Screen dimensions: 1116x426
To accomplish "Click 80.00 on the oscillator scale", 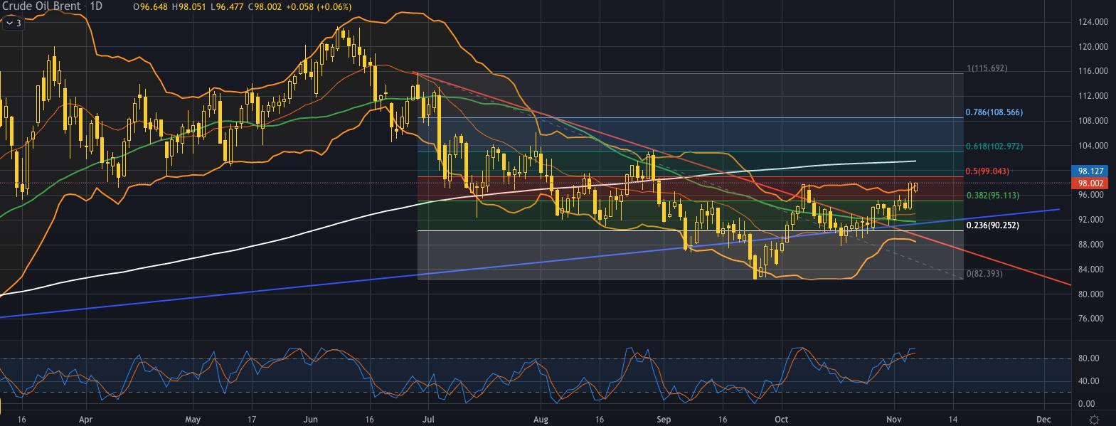I will tap(1088, 358).
